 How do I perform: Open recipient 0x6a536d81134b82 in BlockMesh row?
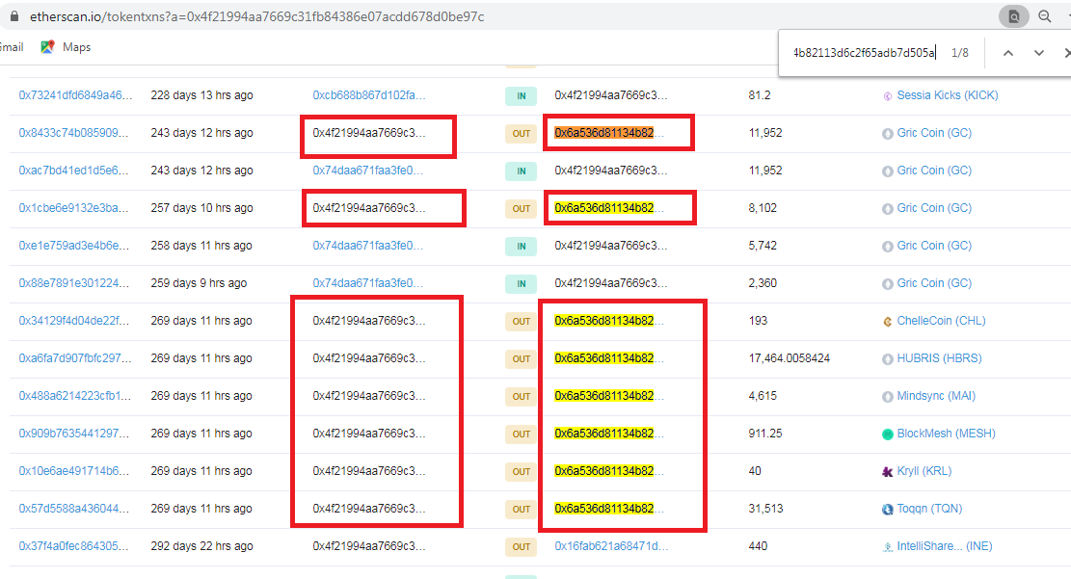click(x=608, y=433)
